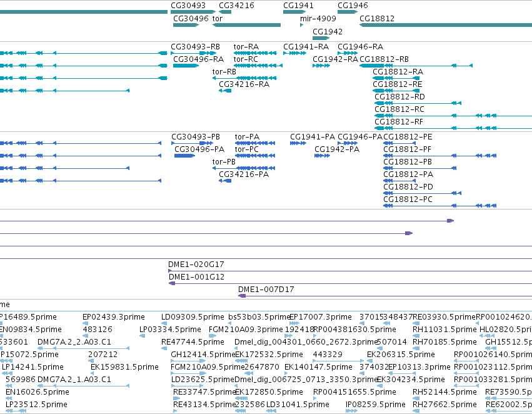Viewport: 532px width, 414px height.
Task: Select transcript CG1942-RA
Action: point(335,59)
